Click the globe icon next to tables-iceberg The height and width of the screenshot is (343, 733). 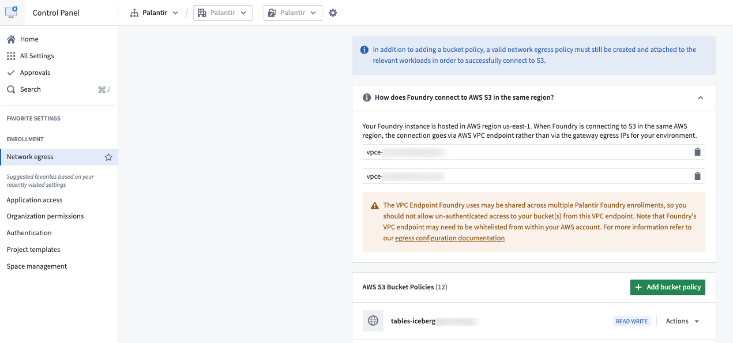click(373, 321)
